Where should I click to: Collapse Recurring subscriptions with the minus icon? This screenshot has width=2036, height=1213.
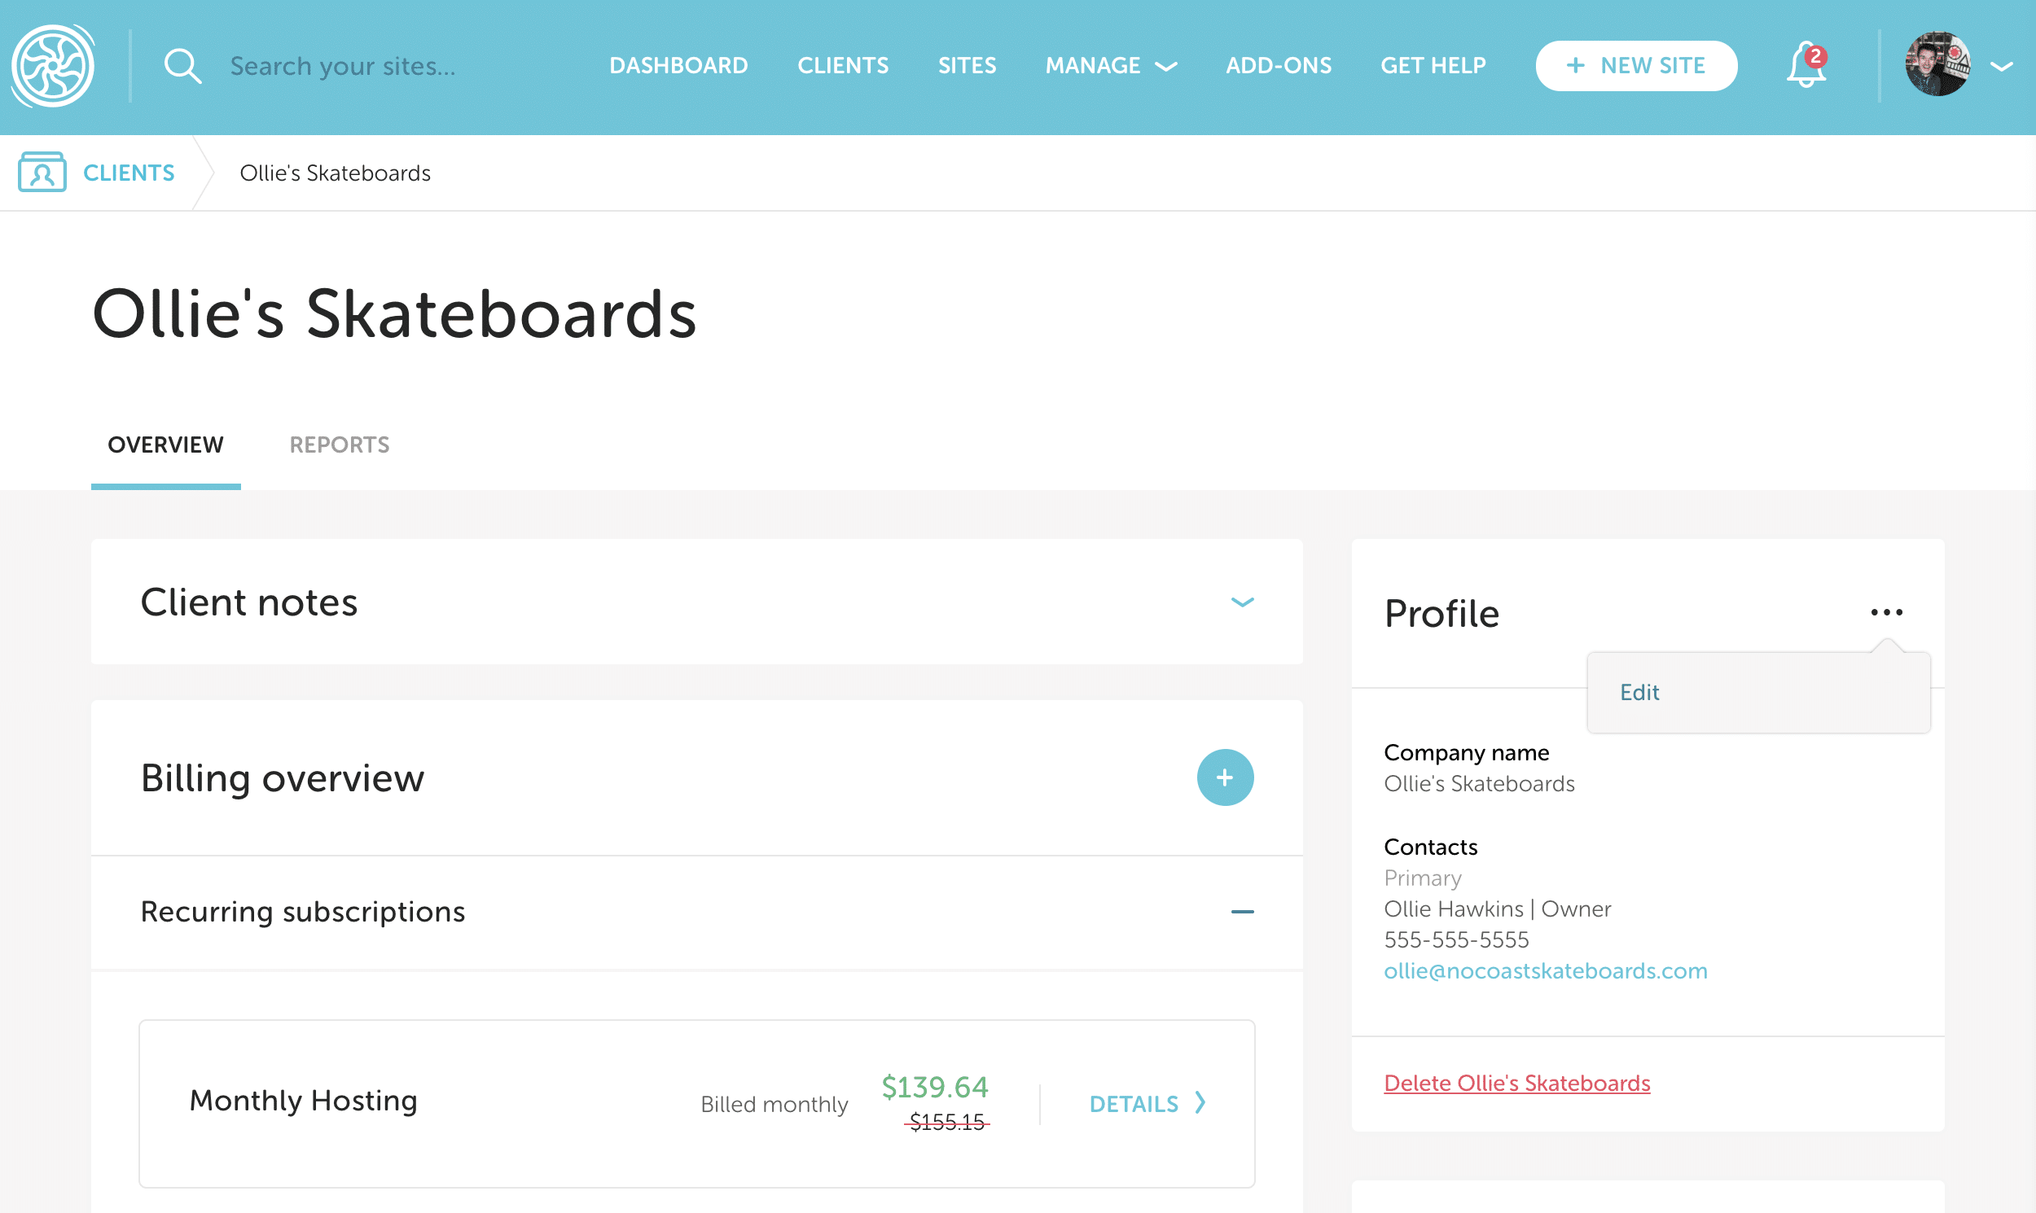[x=1242, y=912]
